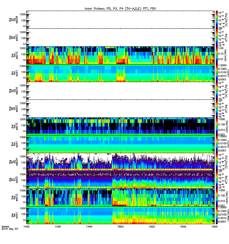Screen dimensions: 229x244
Task: Click the 1000 tick label of tha fbk scm1
Action: [23, 66]
